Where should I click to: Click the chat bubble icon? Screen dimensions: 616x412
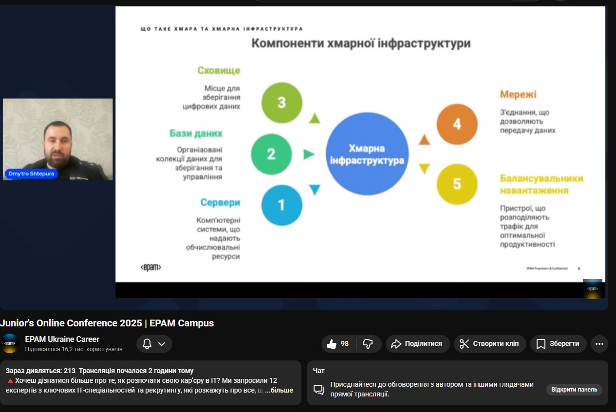(x=319, y=389)
